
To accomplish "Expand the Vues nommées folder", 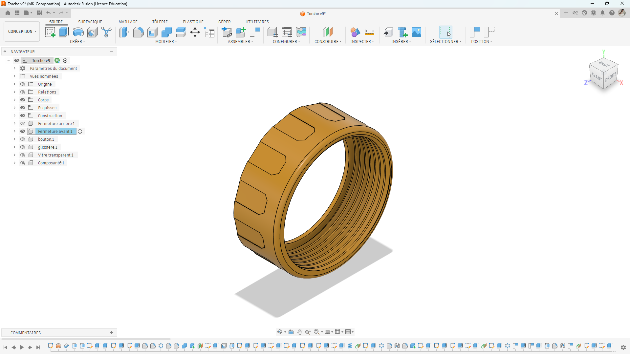I will [14, 76].
